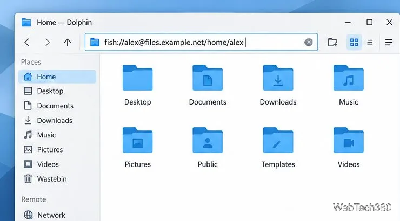Open the hamburger menu
Viewport: 400px width, 221px height.
coord(389,42)
